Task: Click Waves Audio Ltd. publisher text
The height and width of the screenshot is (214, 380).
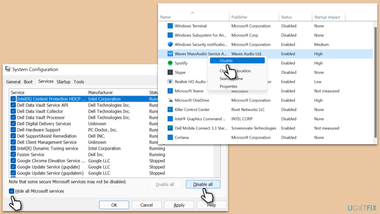Action: click(247, 54)
